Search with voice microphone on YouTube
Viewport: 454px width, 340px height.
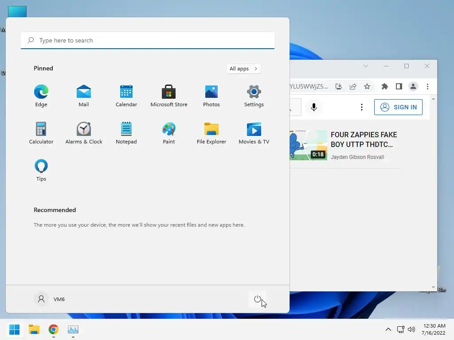click(x=314, y=107)
